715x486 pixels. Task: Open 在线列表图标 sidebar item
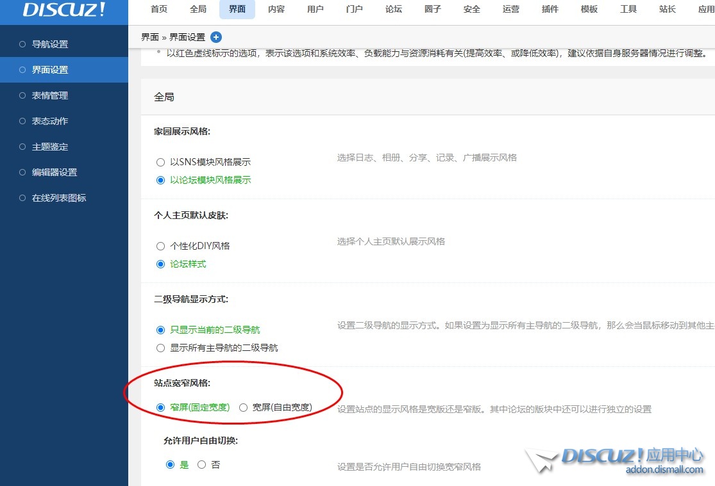(x=59, y=198)
